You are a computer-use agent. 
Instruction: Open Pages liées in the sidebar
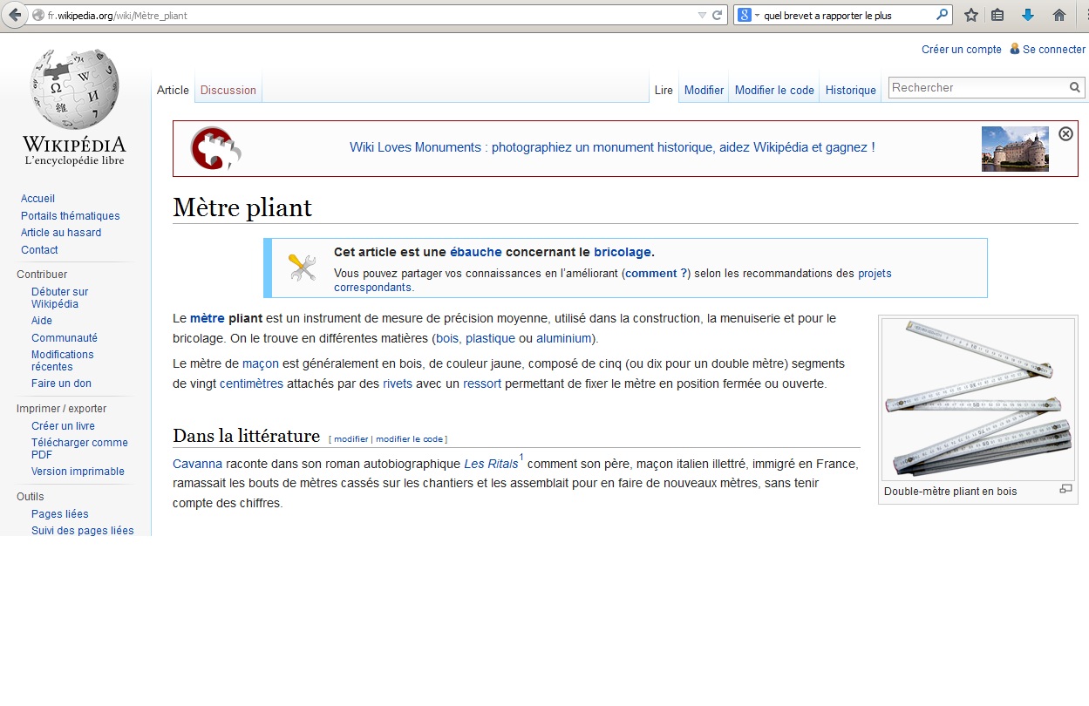(x=60, y=514)
